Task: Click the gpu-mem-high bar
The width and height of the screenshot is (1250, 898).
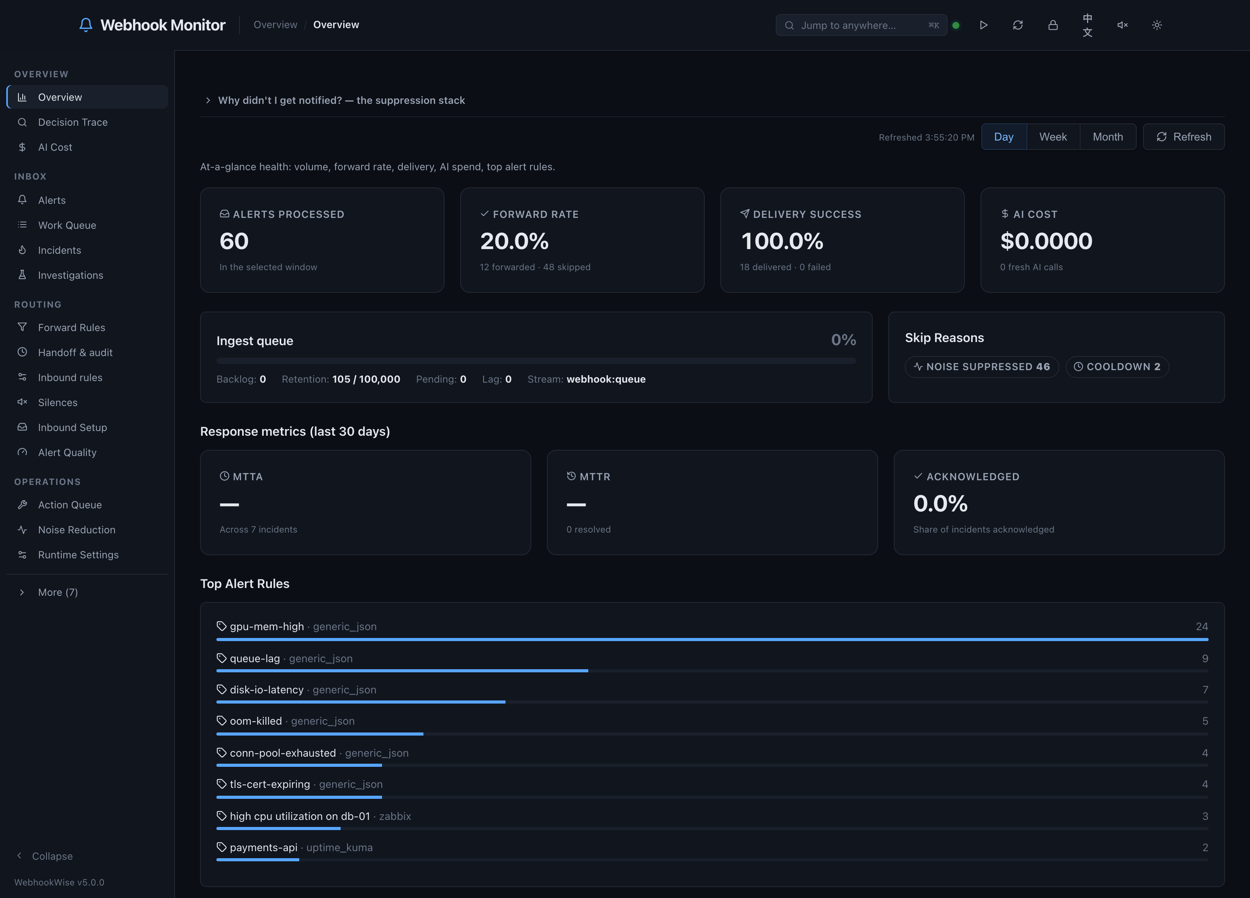Action: (712, 639)
